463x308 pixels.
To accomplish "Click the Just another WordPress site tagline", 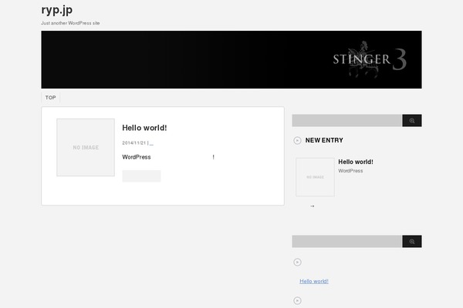I will tap(70, 23).
